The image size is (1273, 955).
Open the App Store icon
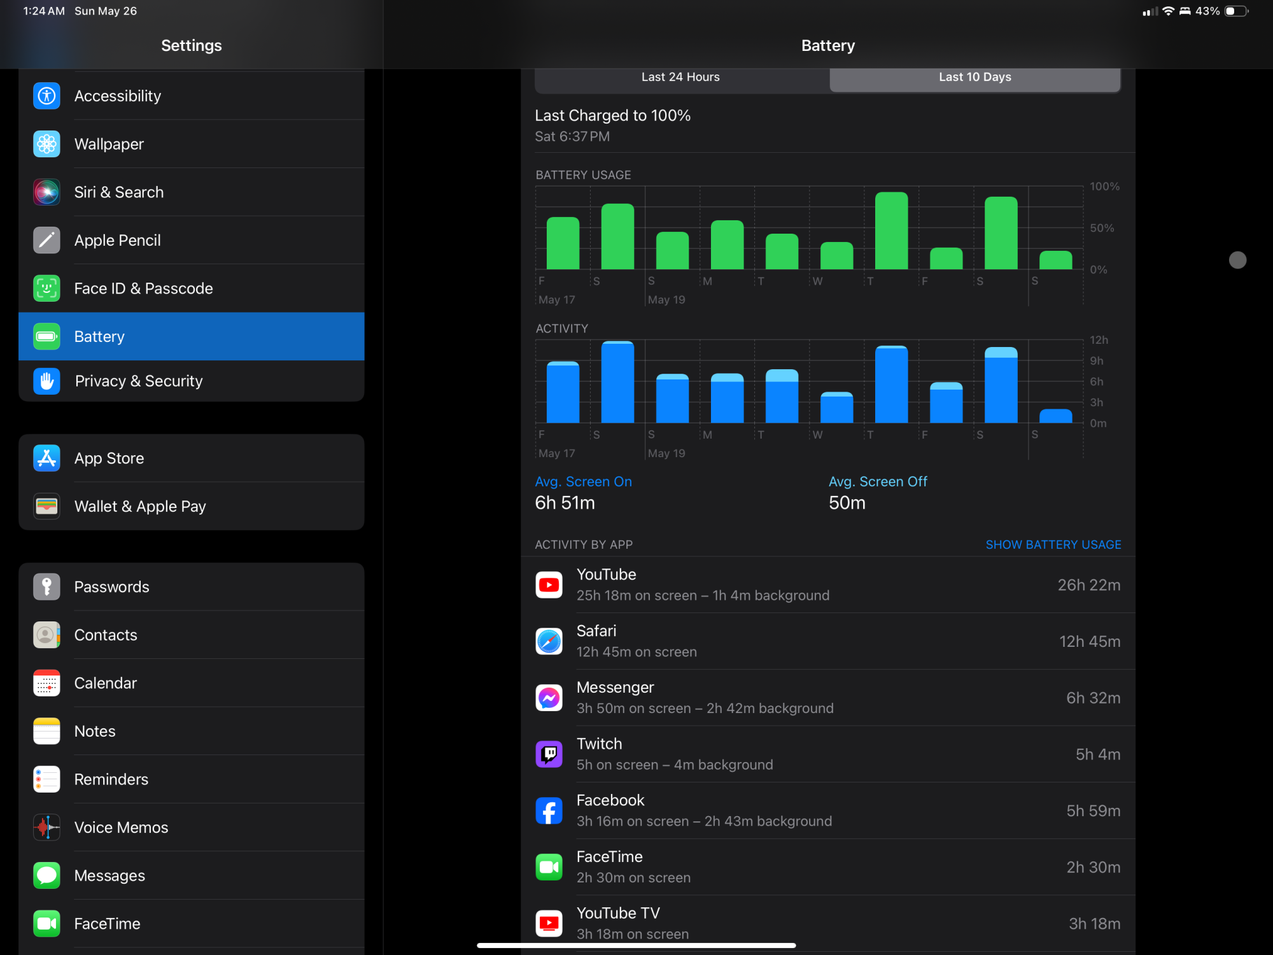[46, 458]
